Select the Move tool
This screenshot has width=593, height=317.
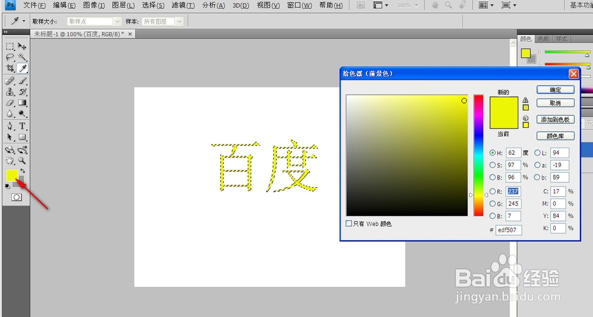click(x=23, y=46)
